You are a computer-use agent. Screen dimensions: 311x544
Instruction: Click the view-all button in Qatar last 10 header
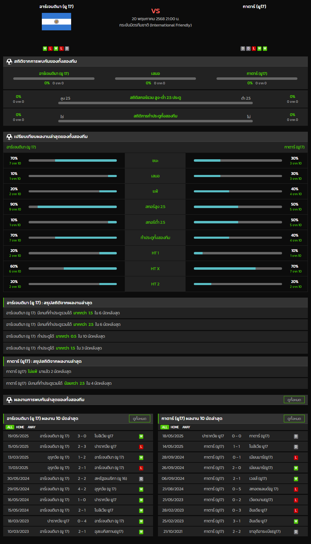(294, 419)
